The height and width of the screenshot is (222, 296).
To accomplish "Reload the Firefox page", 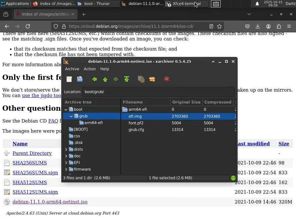I will pos(28,26).
